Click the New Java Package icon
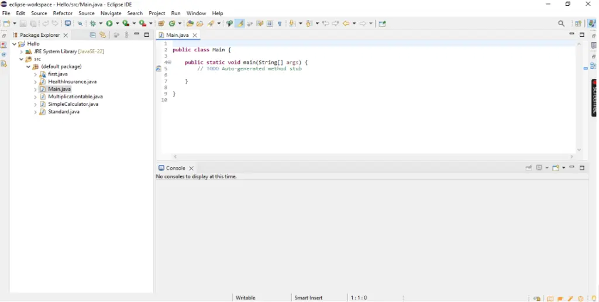 pos(161,23)
